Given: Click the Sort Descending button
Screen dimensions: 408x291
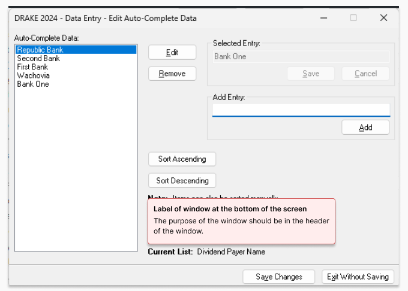Looking at the screenshot, I should pyautogui.click(x=182, y=181).
